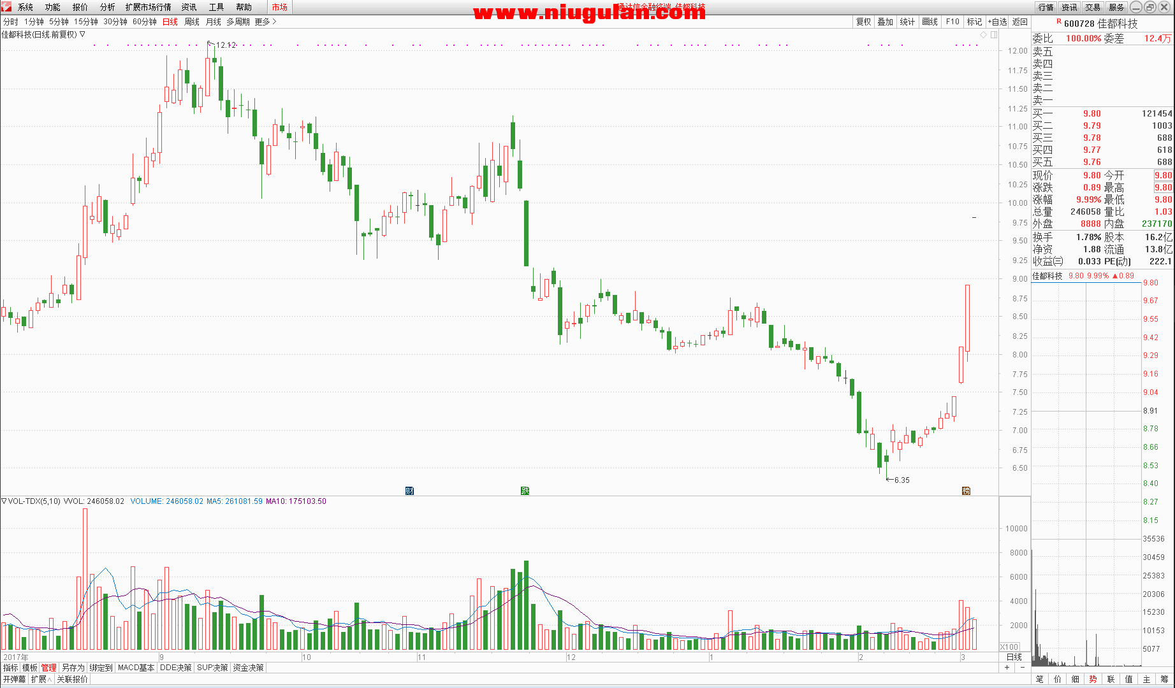This screenshot has height=688, width=1175.
Task: Click the 复权 button
Action: coord(863,22)
